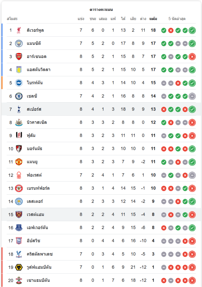This screenshot has width=202, height=287.
Task: Click the ตารางคะแนน table title
Action: pos(101,10)
